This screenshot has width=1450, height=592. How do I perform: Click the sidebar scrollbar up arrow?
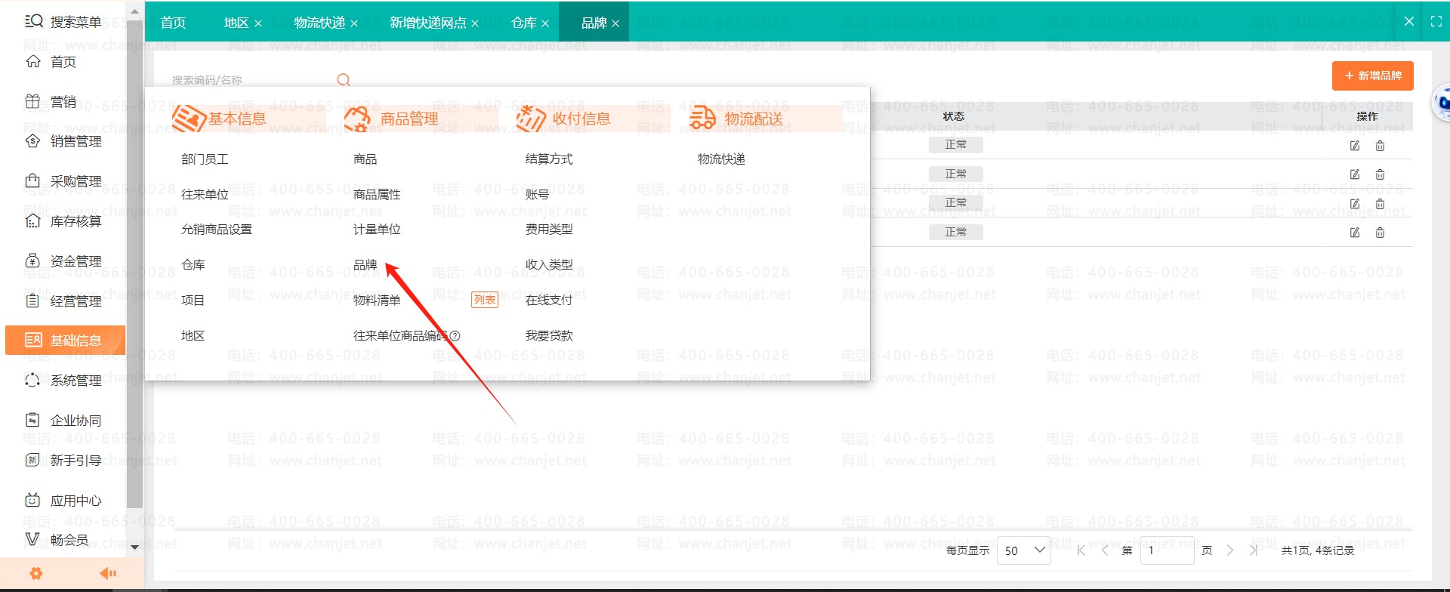(x=134, y=12)
